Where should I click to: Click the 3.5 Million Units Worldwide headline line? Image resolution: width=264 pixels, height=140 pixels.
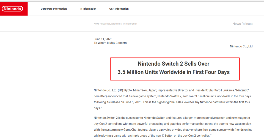(174, 72)
